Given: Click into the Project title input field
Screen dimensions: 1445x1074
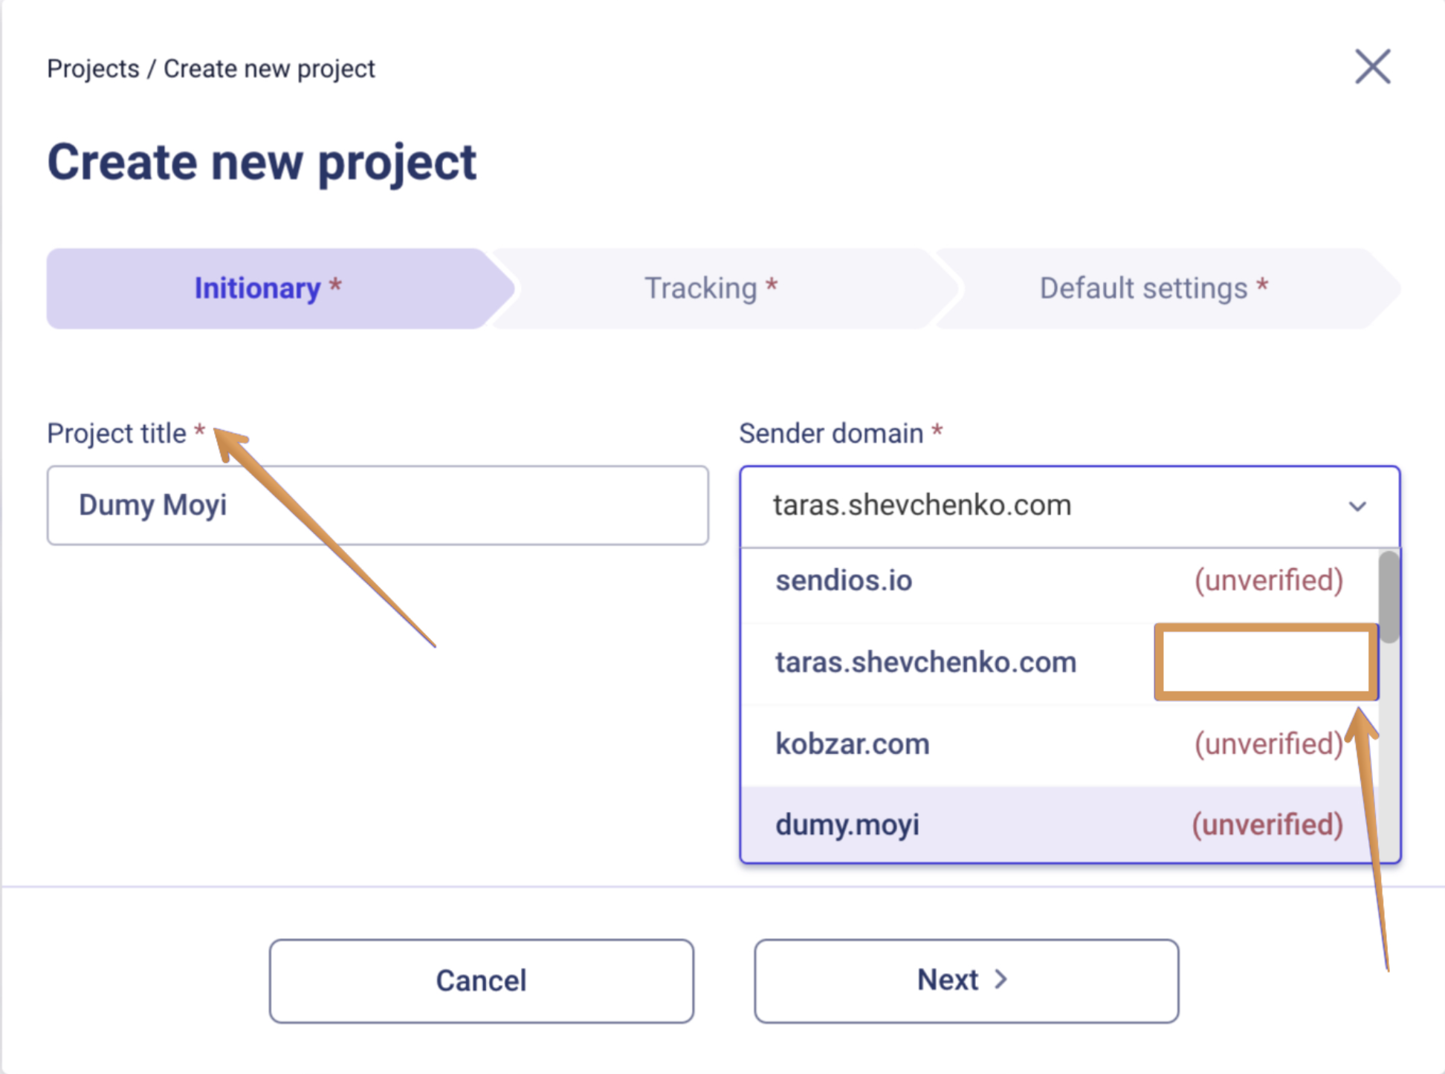Looking at the screenshot, I should (x=378, y=506).
